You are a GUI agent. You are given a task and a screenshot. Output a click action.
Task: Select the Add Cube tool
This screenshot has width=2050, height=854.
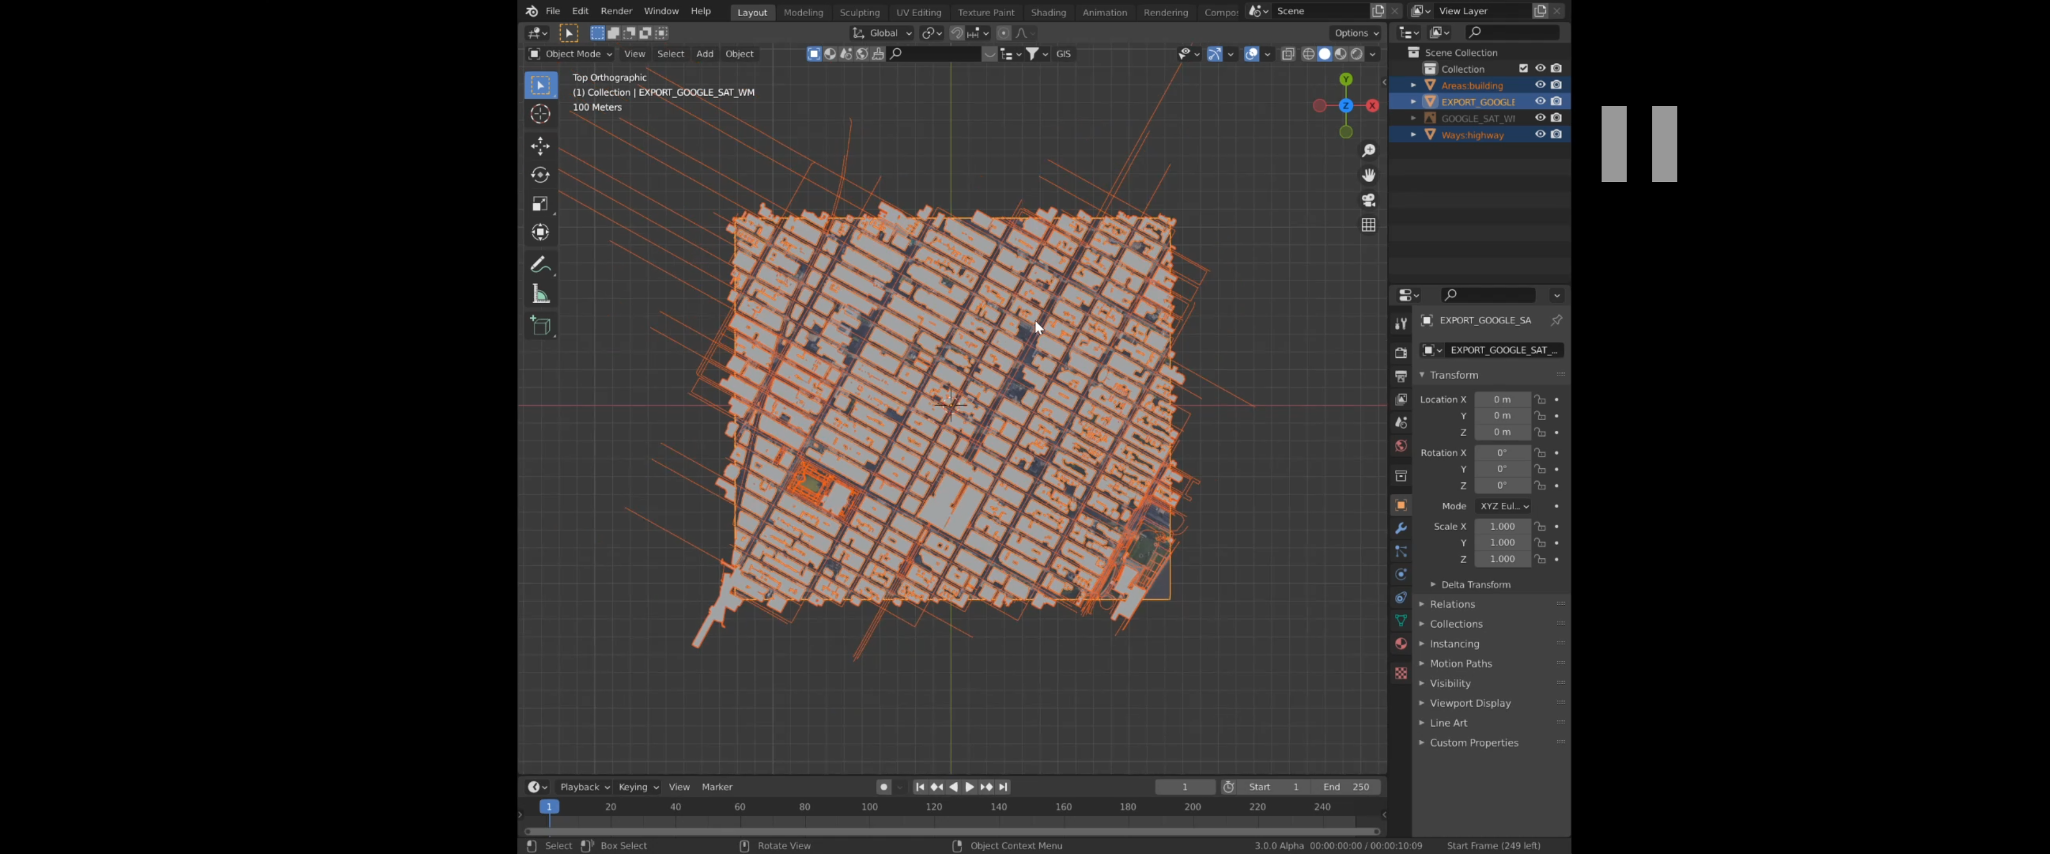[540, 326]
